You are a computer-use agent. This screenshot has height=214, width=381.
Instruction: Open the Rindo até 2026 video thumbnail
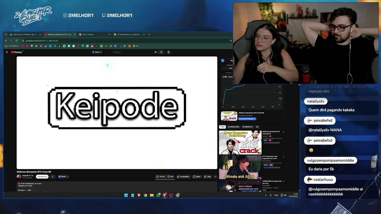[240, 167]
